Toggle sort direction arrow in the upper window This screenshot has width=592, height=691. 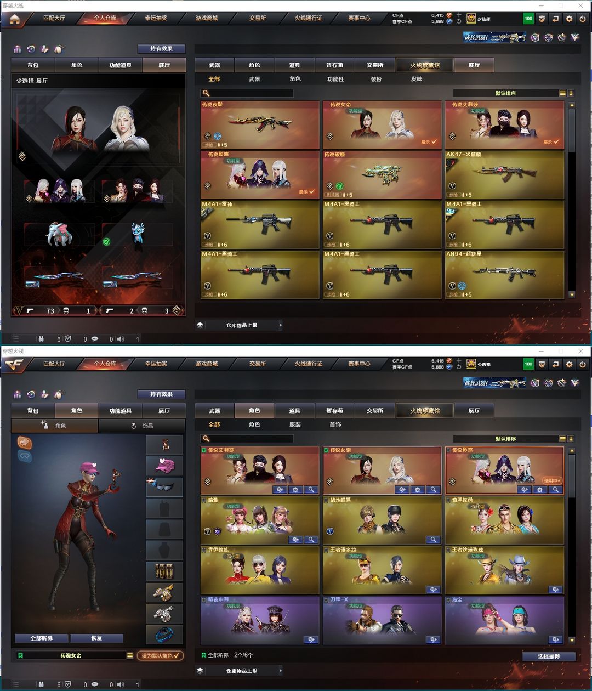pyautogui.click(x=571, y=93)
